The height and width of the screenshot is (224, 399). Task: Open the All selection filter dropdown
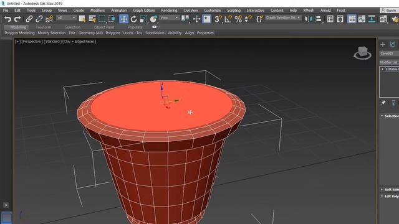click(x=66, y=18)
